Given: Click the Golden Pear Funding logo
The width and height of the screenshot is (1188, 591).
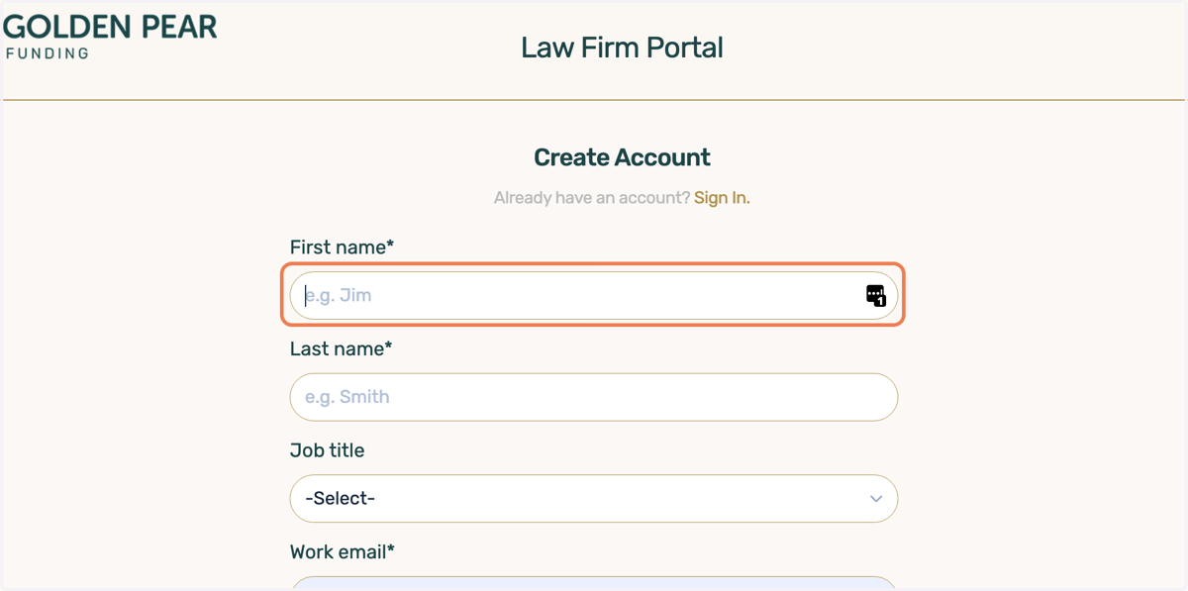Looking at the screenshot, I should 110,37.
